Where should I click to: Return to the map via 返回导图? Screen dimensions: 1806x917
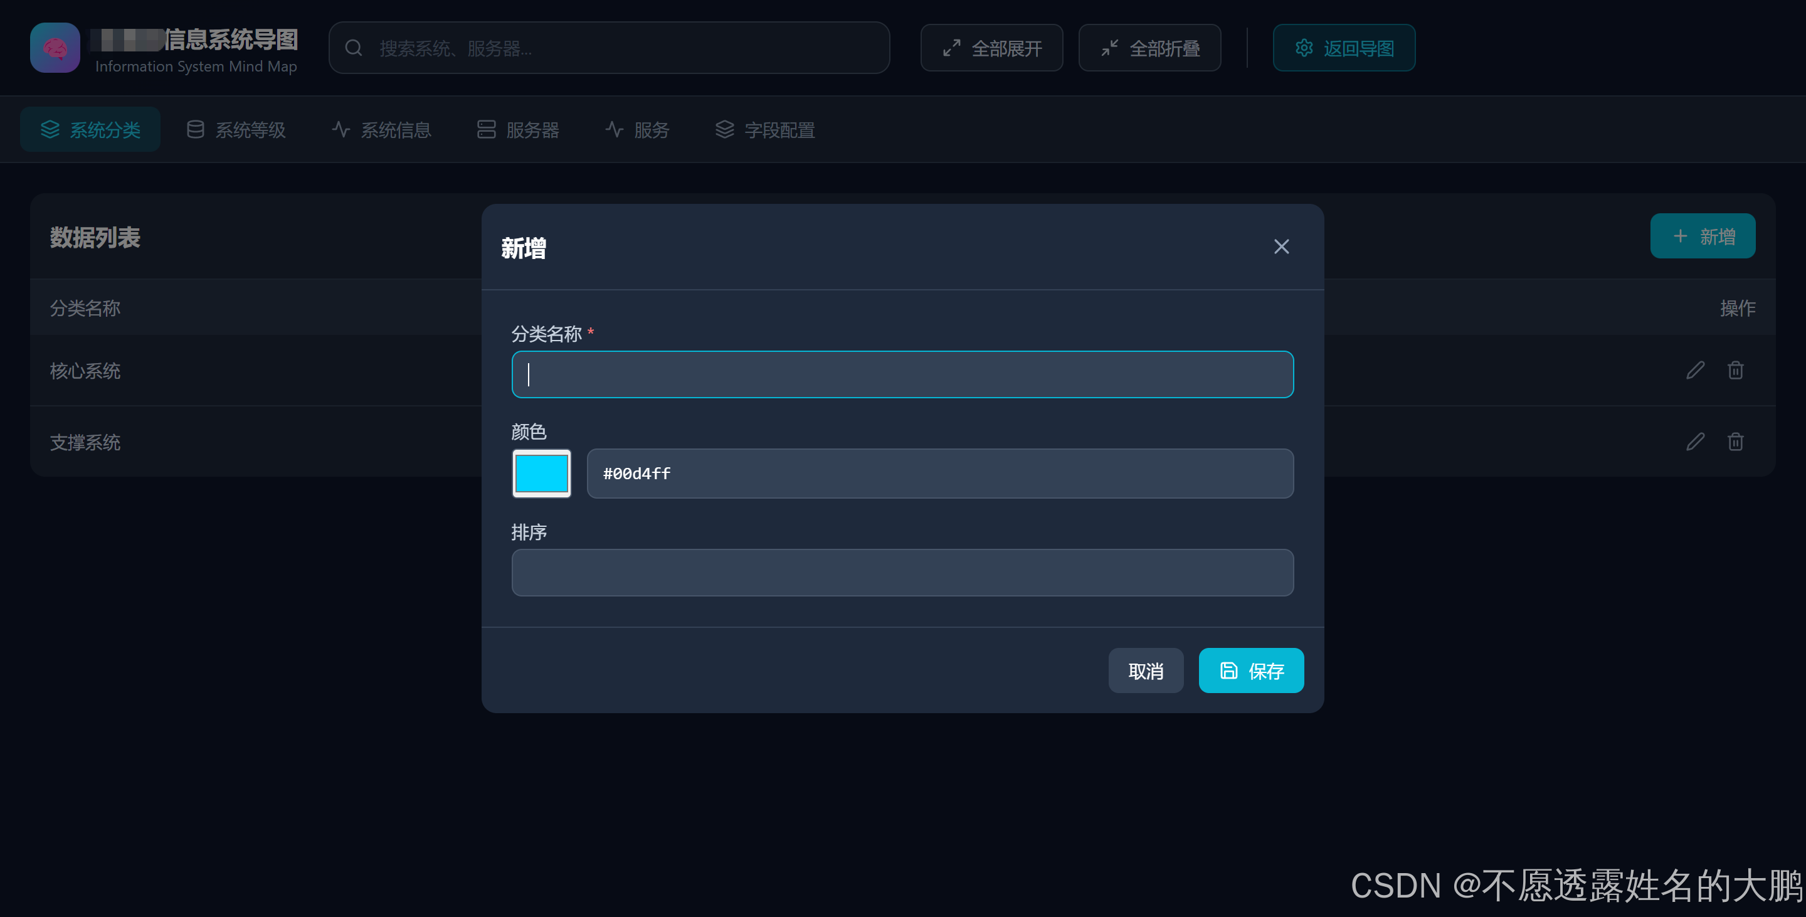(x=1344, y=48)
